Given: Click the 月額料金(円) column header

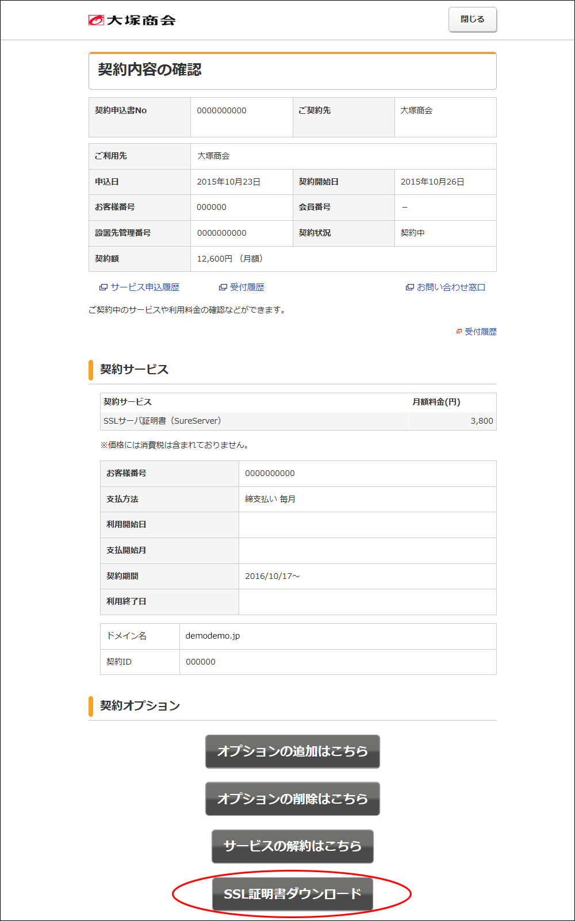Looking at the screenshot, I should point(436,402).
